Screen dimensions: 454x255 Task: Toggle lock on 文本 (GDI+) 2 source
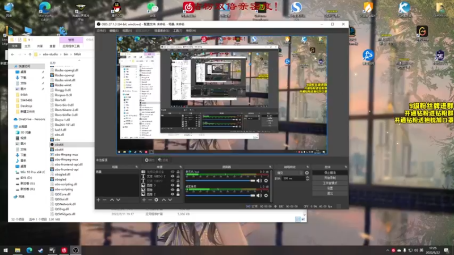[x=178, y=176]
